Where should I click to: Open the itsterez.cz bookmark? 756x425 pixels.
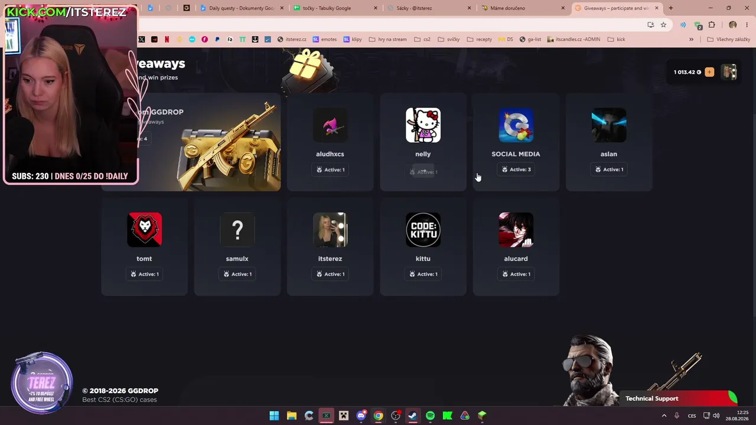point(292,40)
